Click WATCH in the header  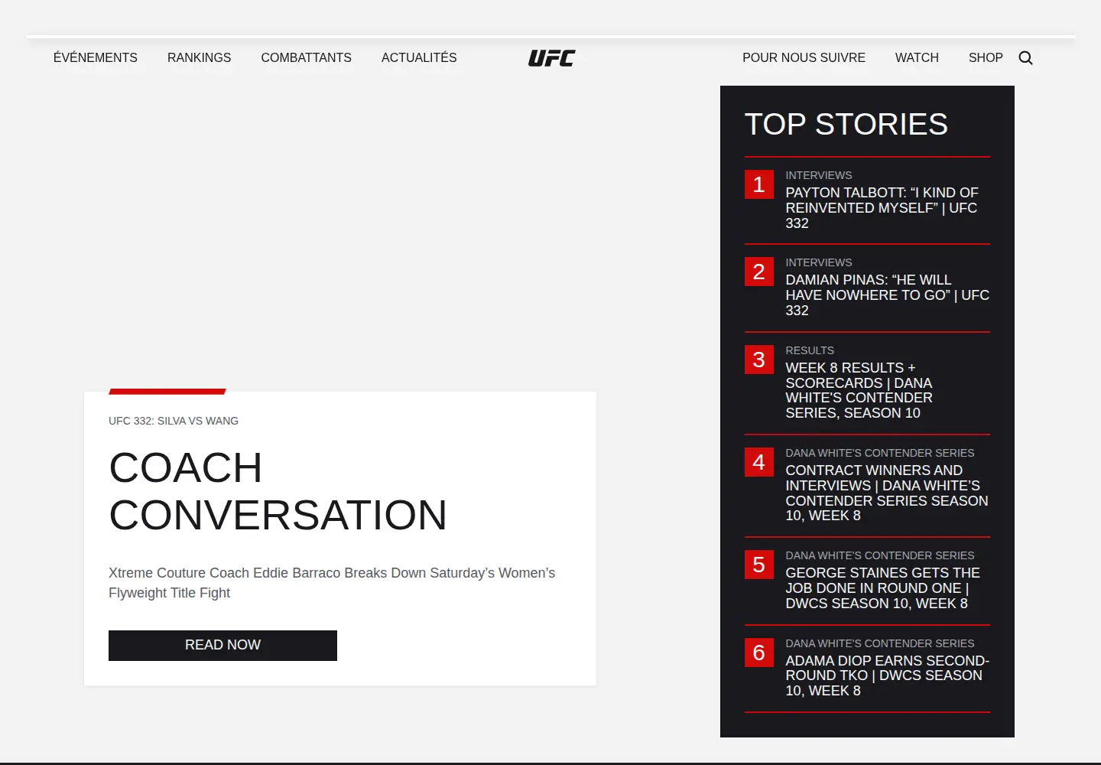(917, 57)
